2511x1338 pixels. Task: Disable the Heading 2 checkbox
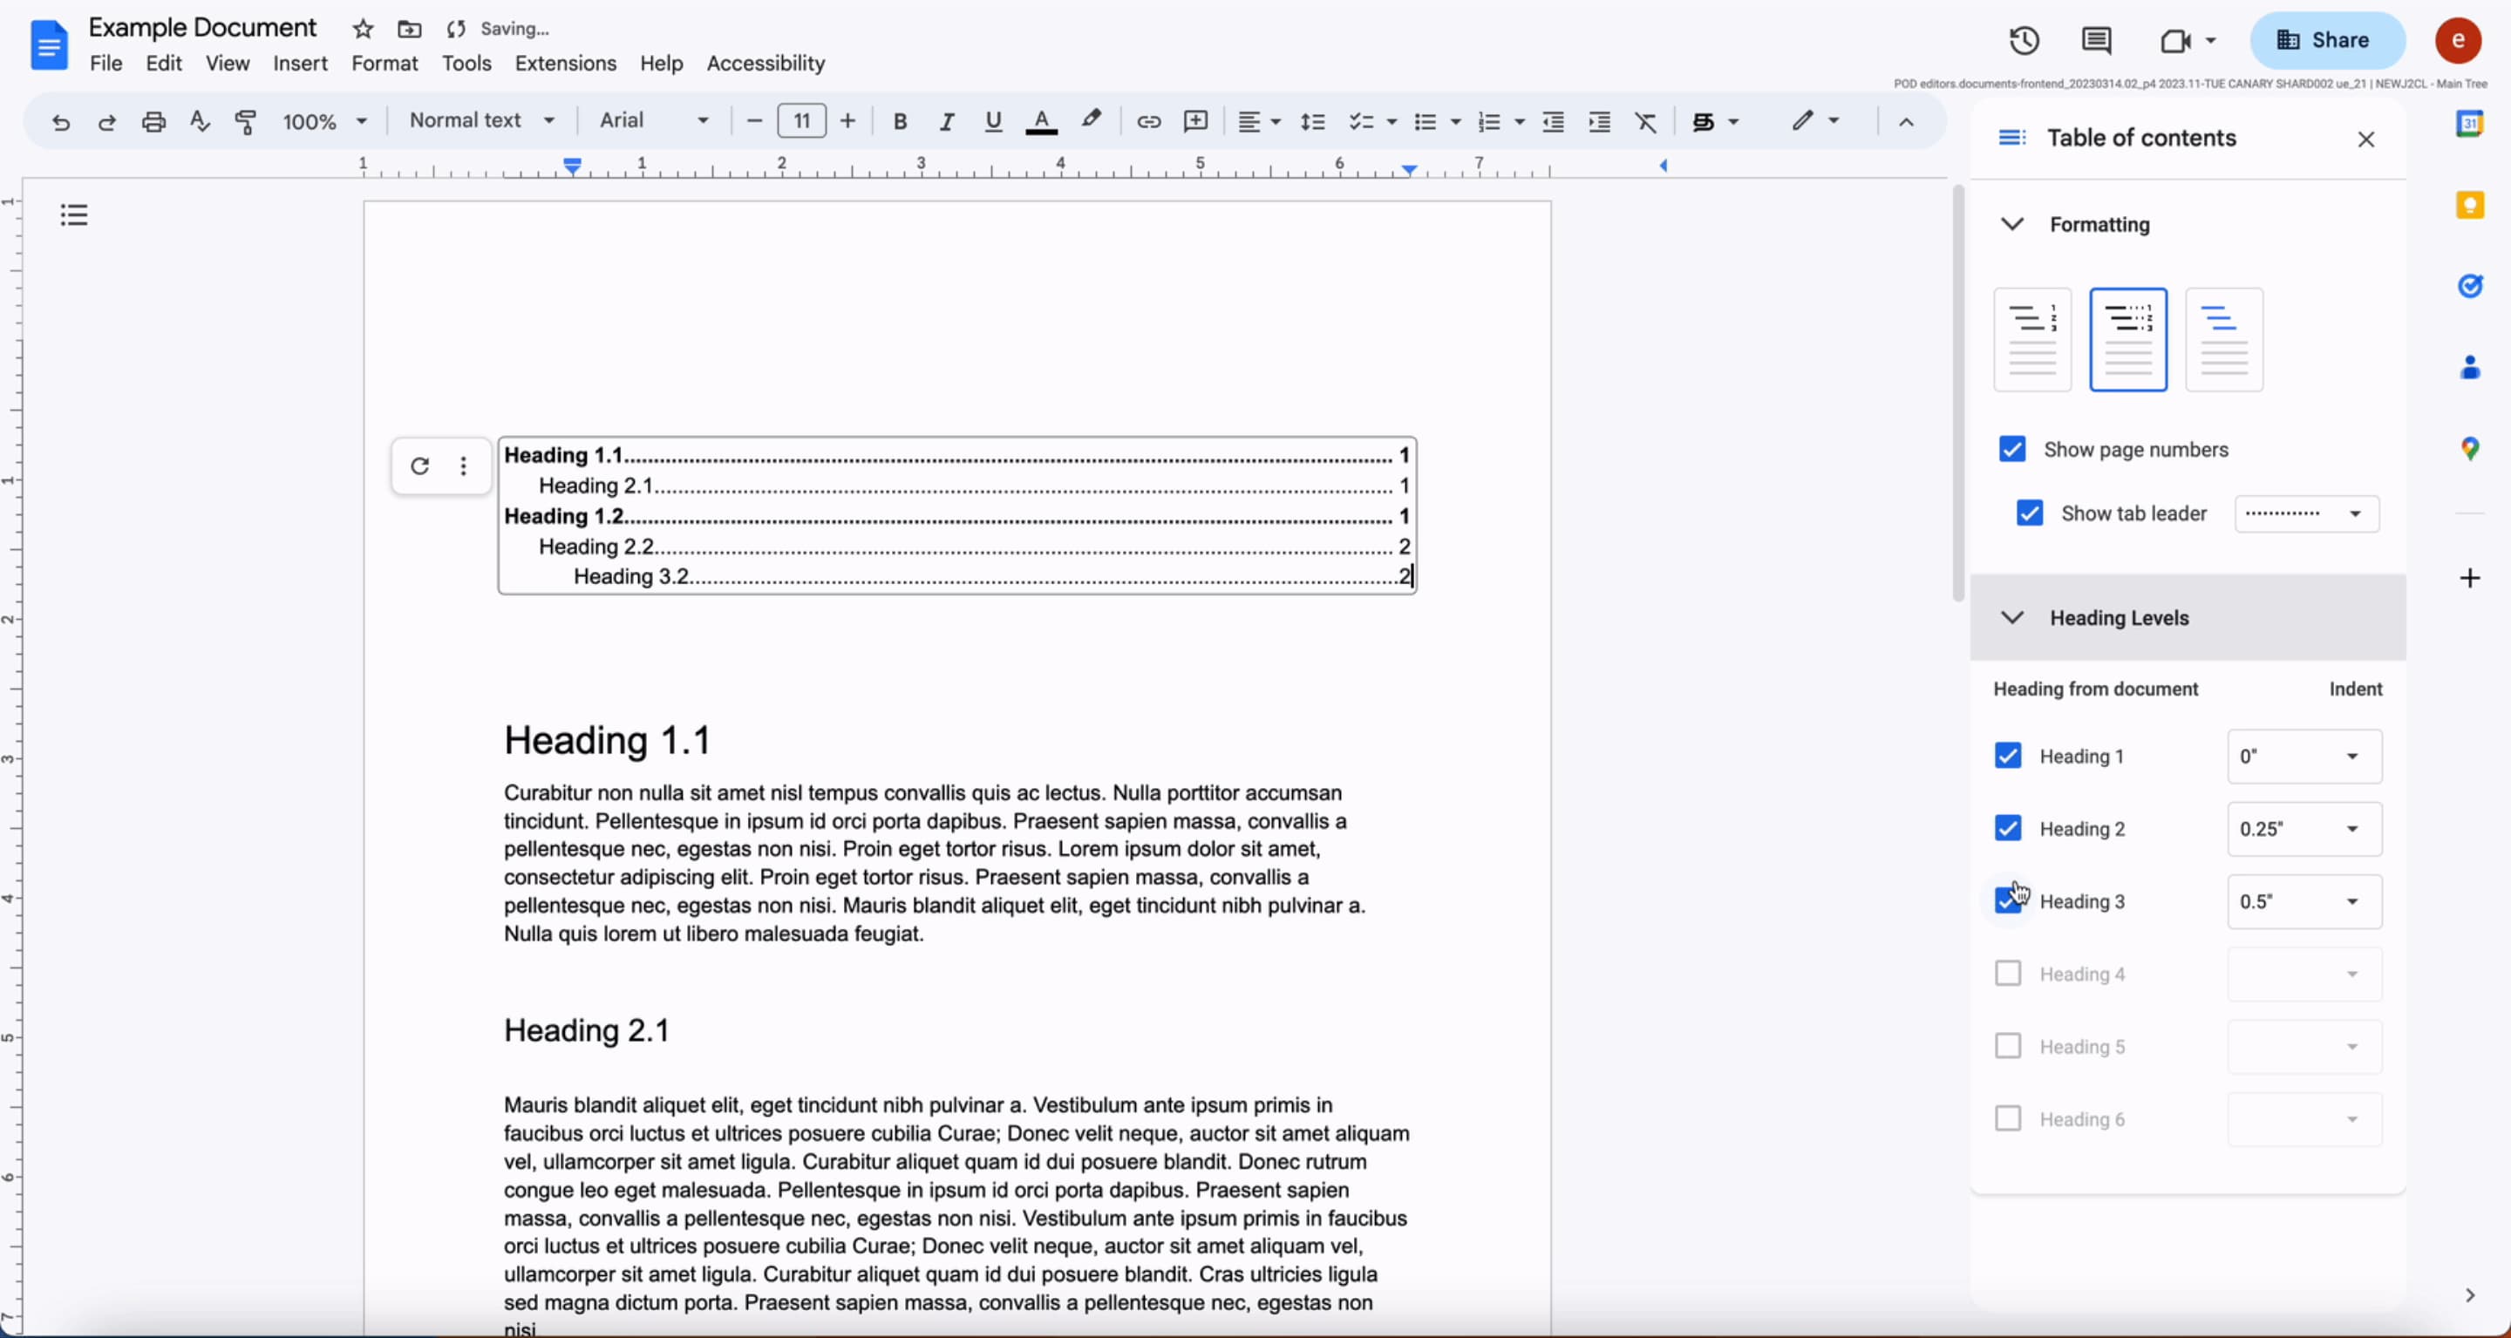2007,828
